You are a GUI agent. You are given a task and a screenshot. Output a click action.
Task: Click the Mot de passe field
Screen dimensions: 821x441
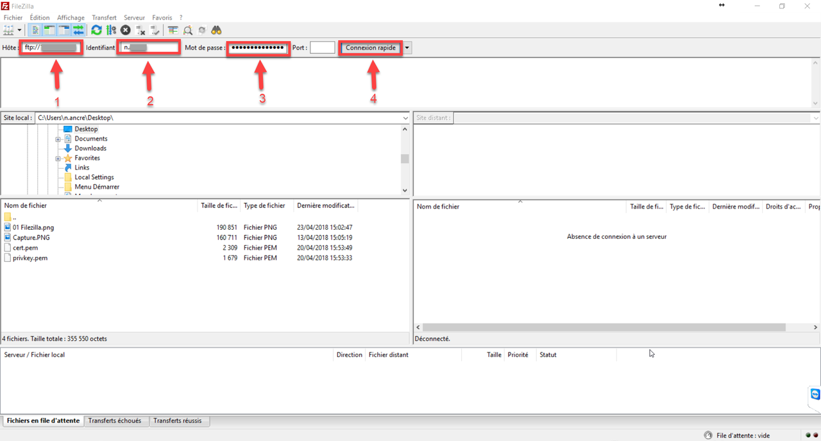pos(258,48)
